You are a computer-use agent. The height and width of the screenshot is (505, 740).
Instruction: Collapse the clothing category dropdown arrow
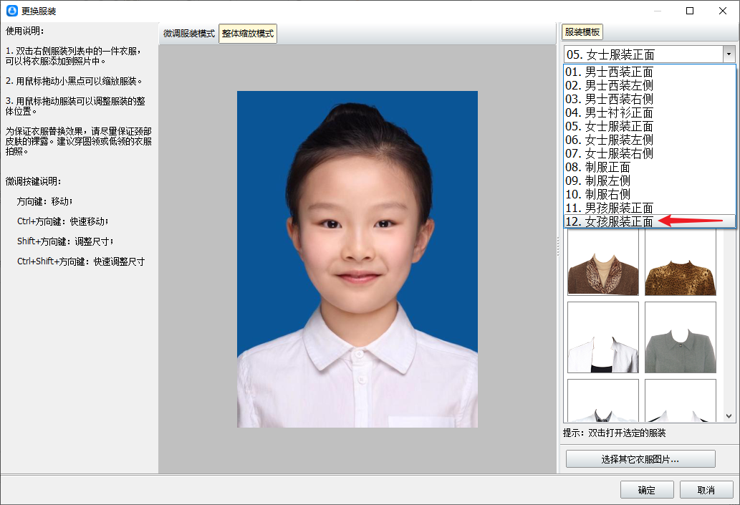coord(729,54)
